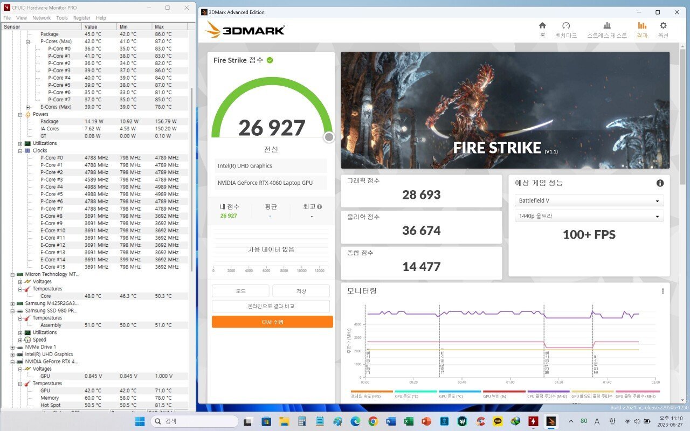Screen dimensions: 690x431
Task: Click the Temperatures thermometer under NVIDIA GeForce RTX
Action: click(27, 384)
